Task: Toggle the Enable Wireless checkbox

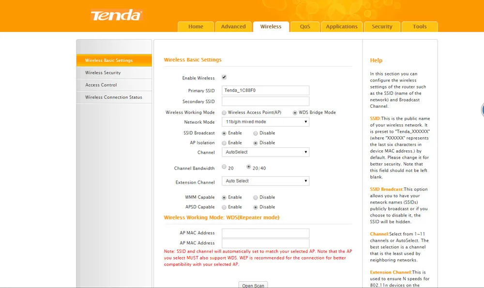Action: 224,77
